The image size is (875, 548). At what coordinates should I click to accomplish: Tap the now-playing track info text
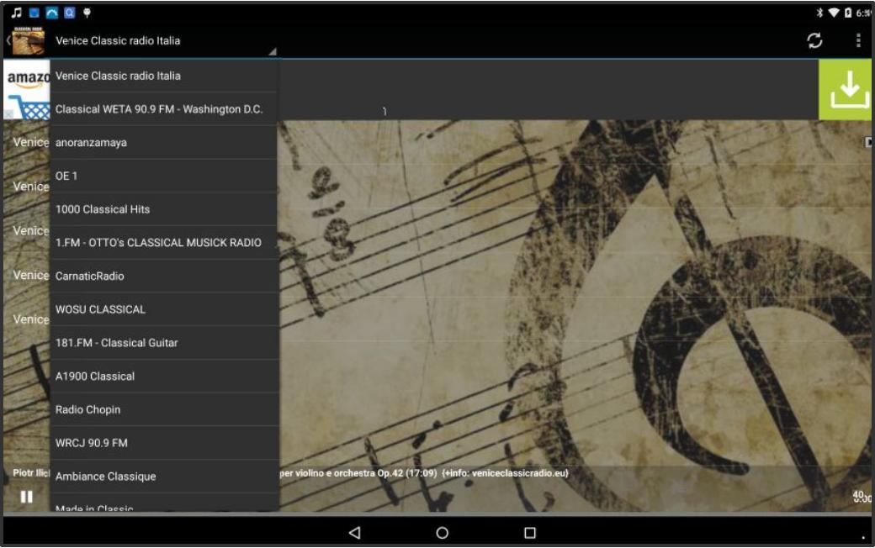424,473
